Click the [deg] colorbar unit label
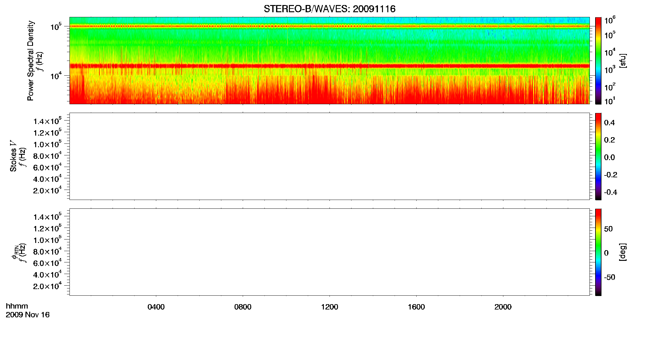Screen dimensions: 659x339 coord(623,252)
